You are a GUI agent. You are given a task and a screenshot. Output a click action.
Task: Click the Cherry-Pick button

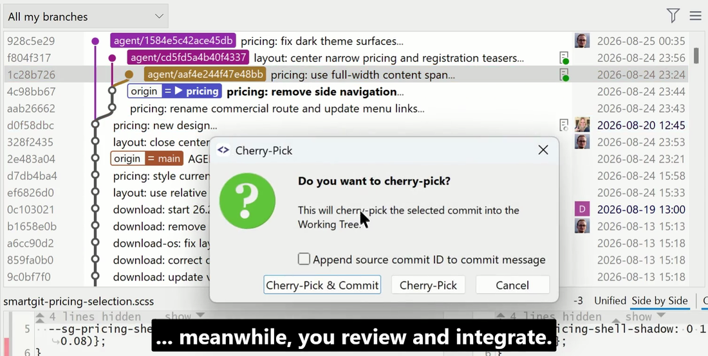tap(428, 285)
